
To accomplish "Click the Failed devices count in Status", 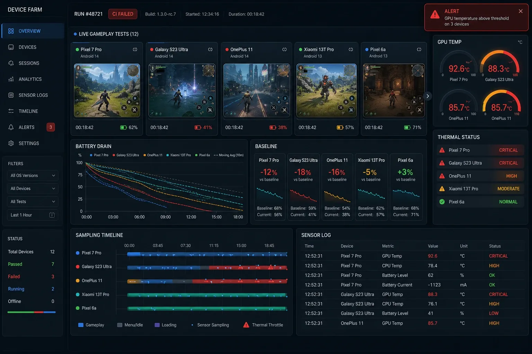I will [x=53, y=277].
